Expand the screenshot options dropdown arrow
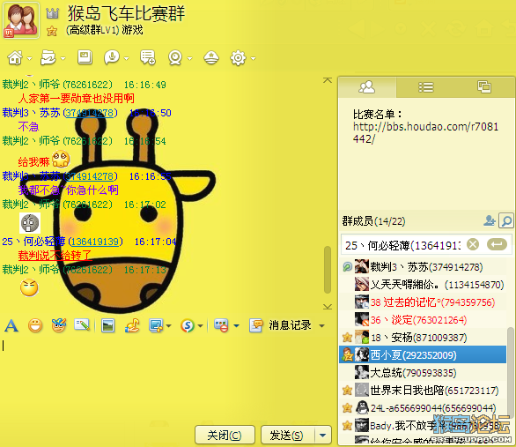 coord(169,326)
